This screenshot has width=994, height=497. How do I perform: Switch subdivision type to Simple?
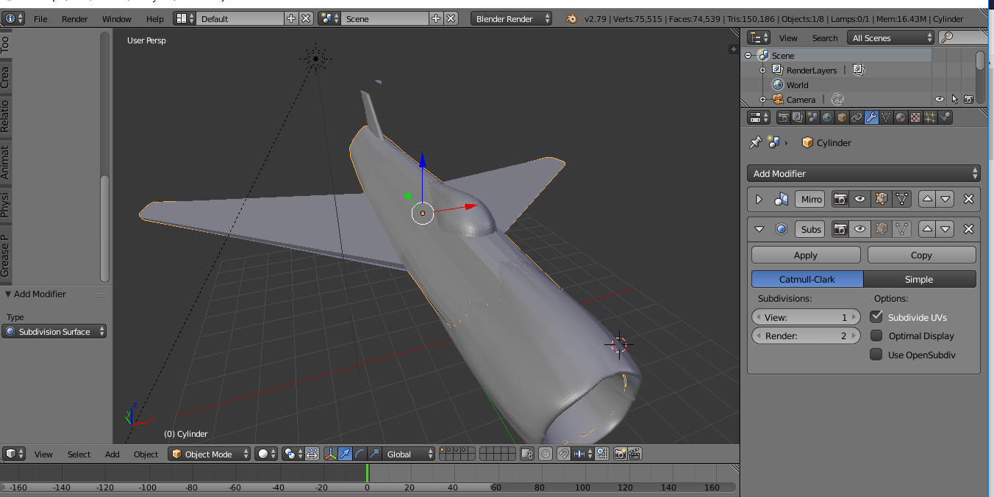pyautogui.click(x=920, y=279)
